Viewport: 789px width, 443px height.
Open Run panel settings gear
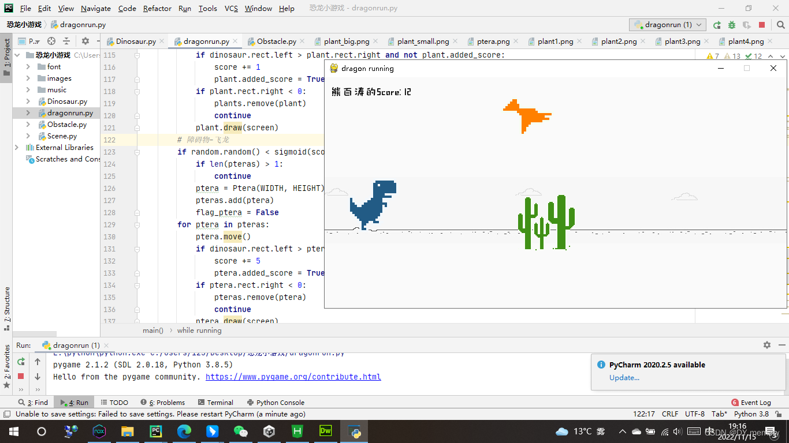coord(766,345)
